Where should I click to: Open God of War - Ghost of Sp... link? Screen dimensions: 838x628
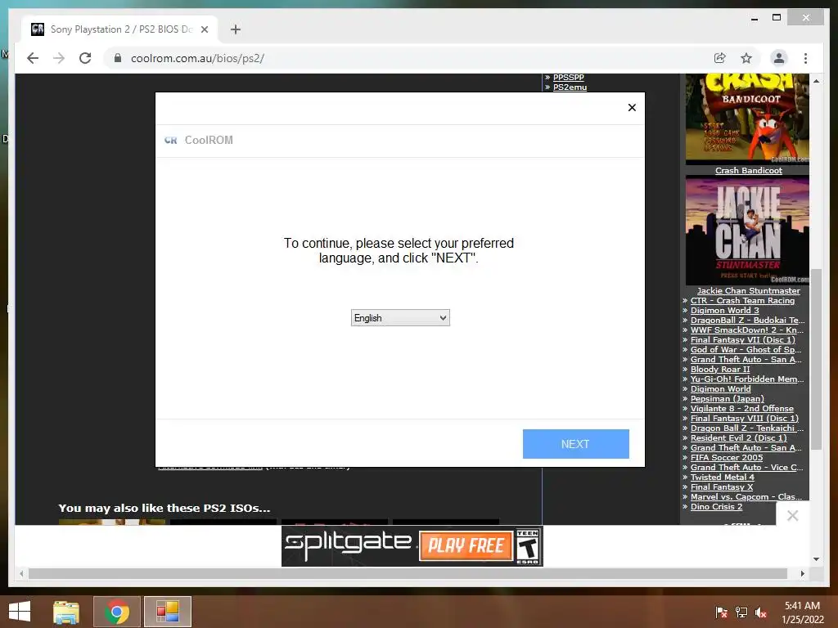(x=746, y=350)
